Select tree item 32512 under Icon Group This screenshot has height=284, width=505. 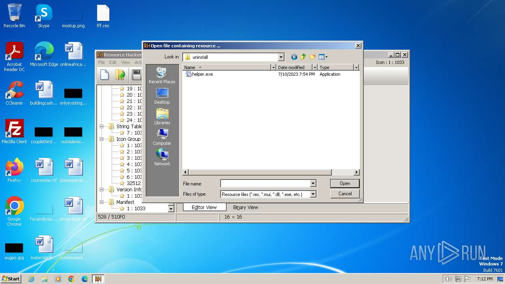tap(133, 183)
